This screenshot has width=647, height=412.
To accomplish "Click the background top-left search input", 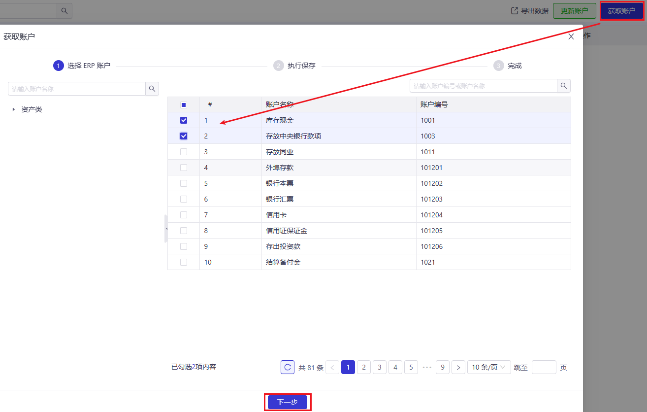I will coord(29,11).
